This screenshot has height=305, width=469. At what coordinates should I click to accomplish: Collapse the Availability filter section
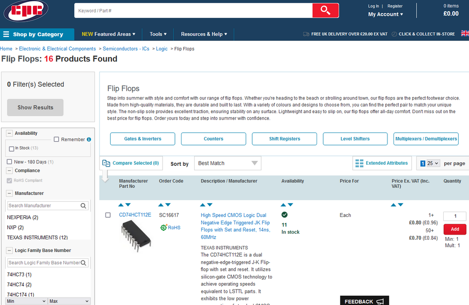click(x=9, y=133)
